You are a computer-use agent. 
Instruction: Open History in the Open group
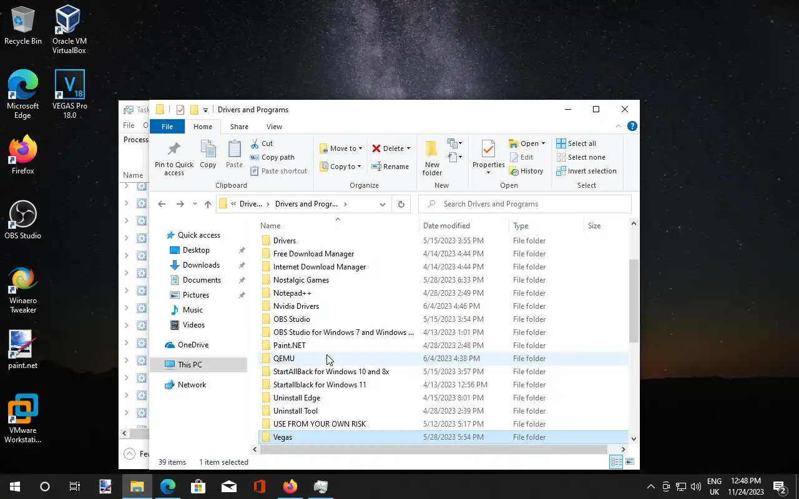coord(526,171)
